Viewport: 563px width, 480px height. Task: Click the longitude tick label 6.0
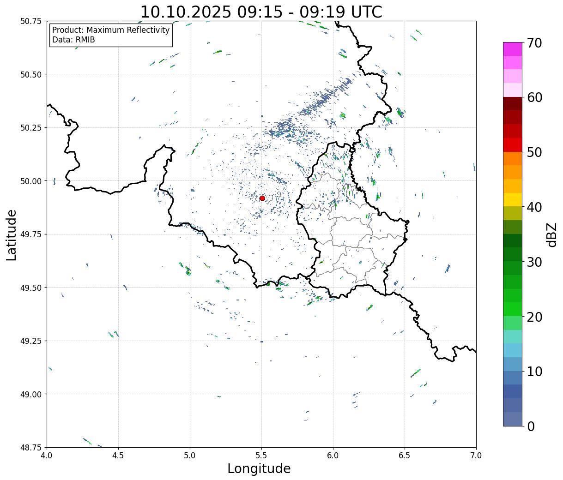333,456
